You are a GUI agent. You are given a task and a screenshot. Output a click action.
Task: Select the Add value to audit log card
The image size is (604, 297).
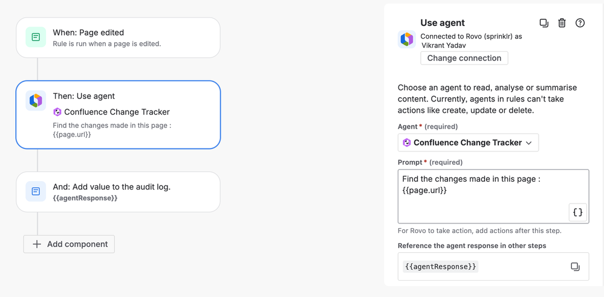(118, 191)
